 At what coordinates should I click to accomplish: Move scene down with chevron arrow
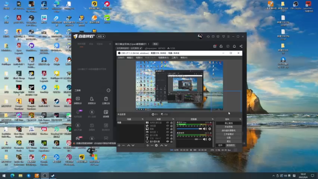[133, 145]
